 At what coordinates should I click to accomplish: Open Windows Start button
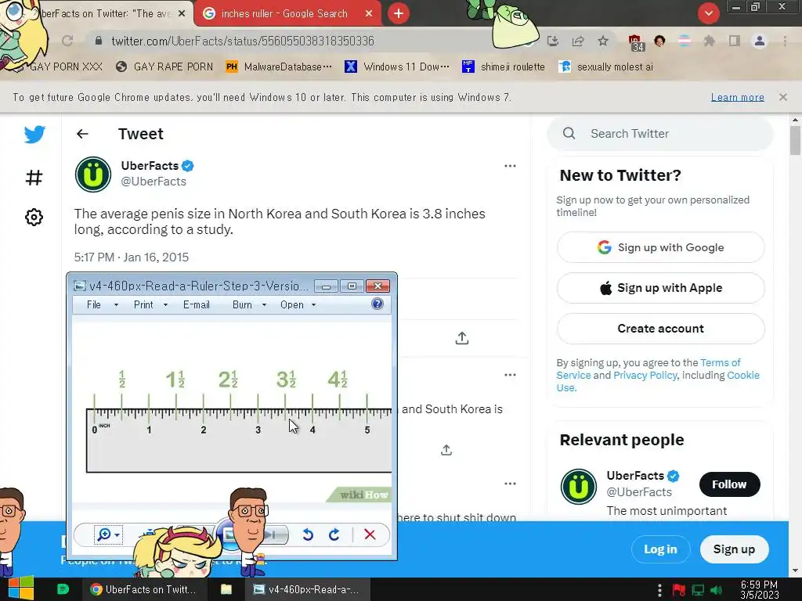20,588
